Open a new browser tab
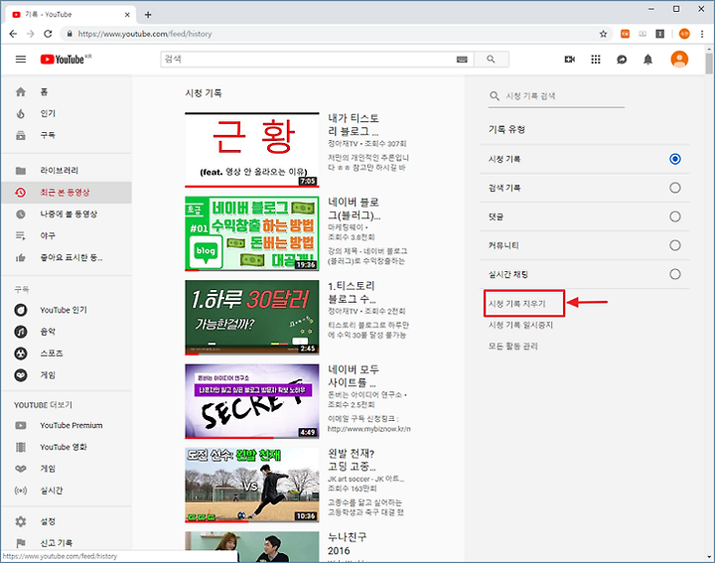715x563 pixels. click(x=148, y=15)
